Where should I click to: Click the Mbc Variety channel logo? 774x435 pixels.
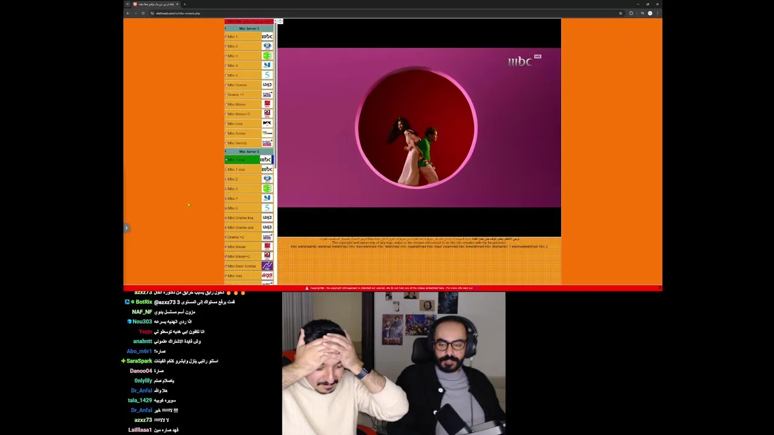coord(267,143)
